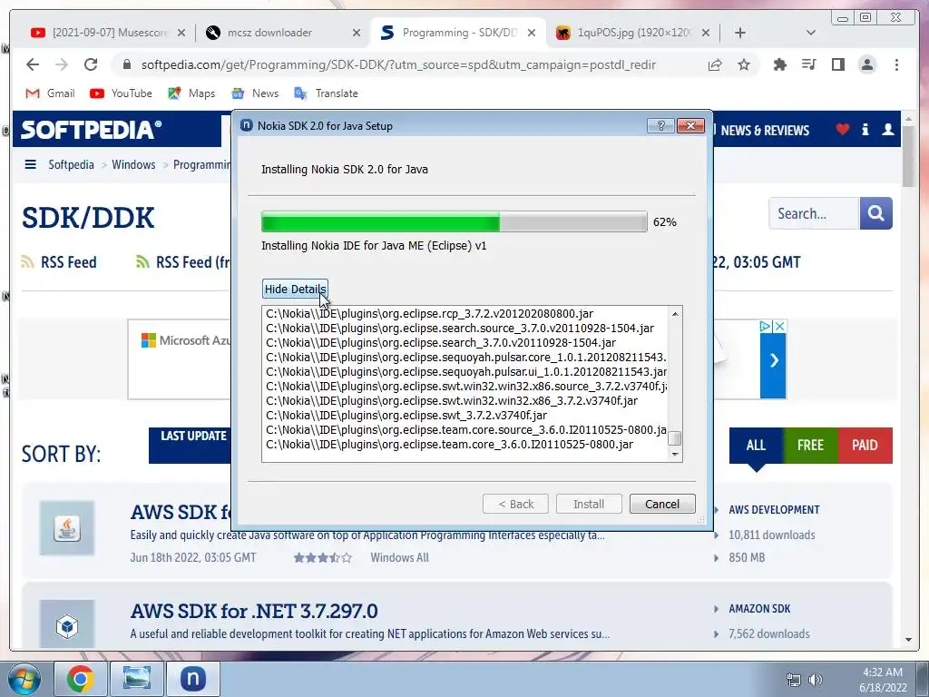Select the org.eclipse.rcp_3.7.2 log line

pyautogui.click(x=429, y=313)
